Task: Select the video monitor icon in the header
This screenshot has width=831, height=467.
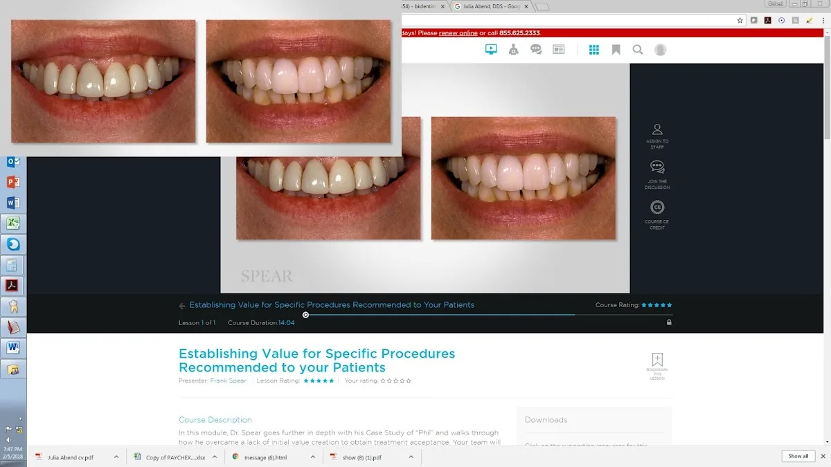Action: [x=491, y=49]
